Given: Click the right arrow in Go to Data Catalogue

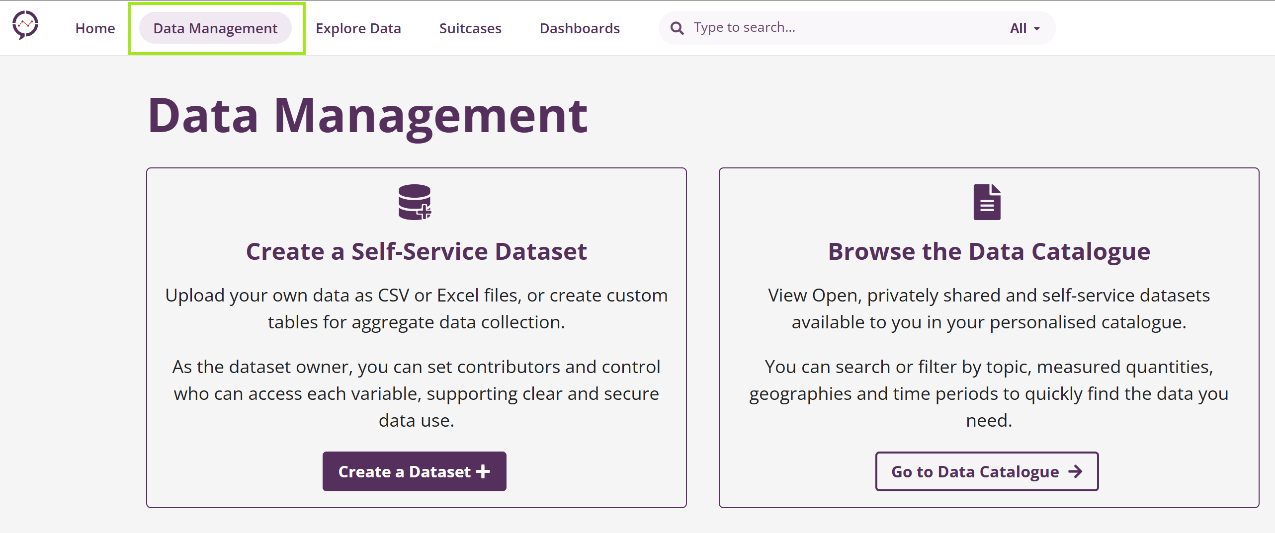Looking at the screenshot, I should [1075, 471].
